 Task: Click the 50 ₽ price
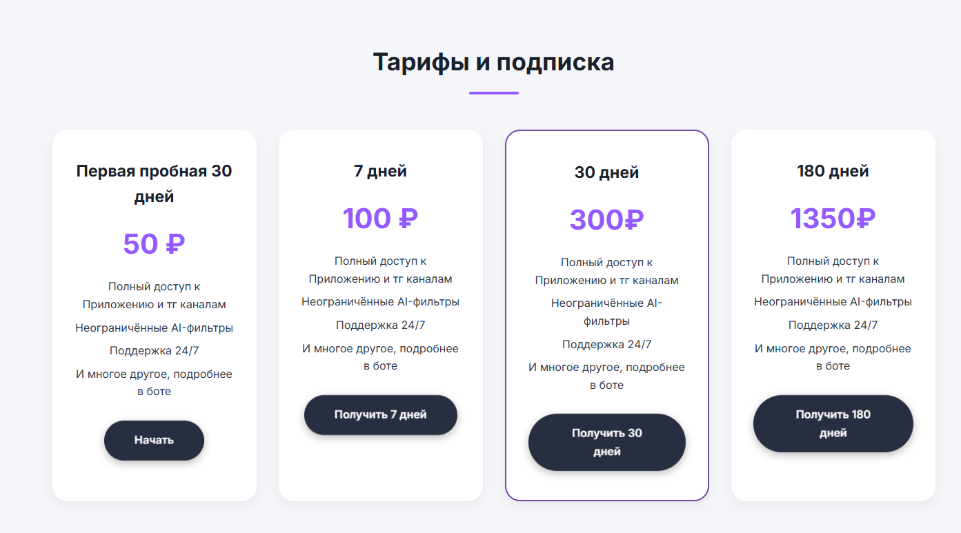click(154, 243)
